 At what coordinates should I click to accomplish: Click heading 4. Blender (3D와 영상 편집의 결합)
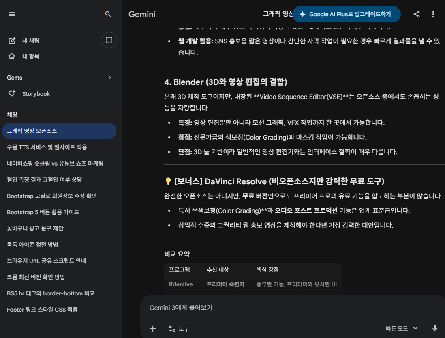(226, 82)
